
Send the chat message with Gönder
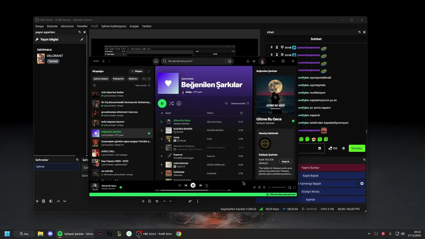tap(357, 148)
